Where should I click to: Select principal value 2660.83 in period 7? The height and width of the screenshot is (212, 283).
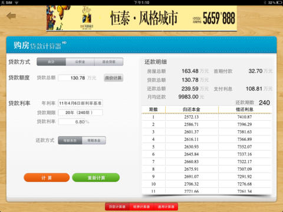[x=192, y=162]
